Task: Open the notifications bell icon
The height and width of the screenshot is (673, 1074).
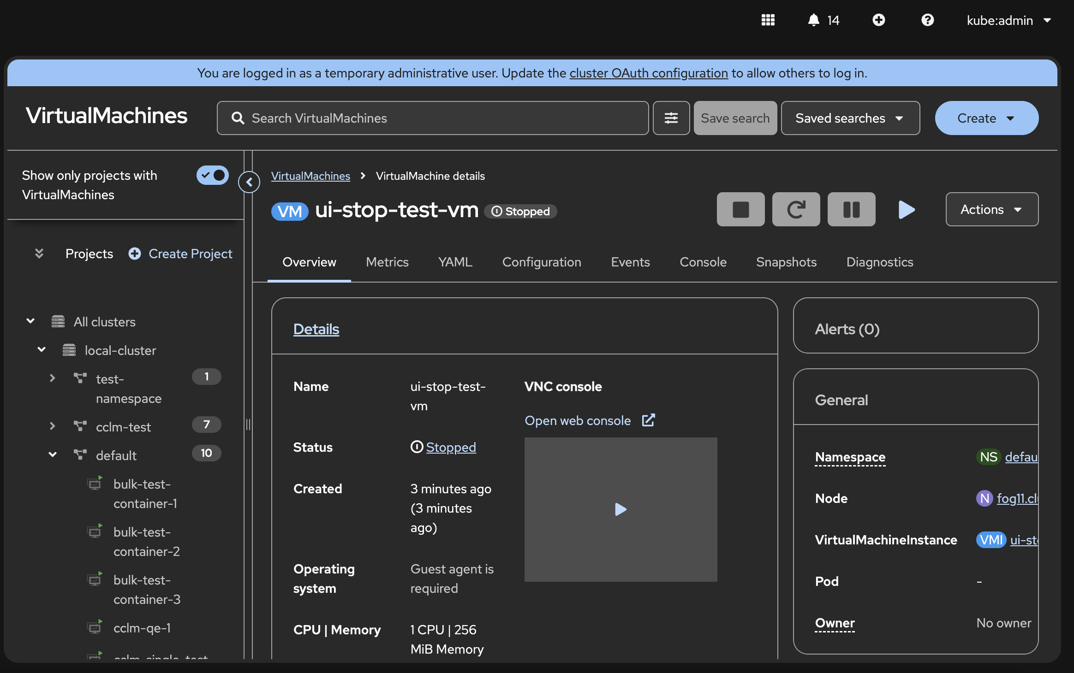Action: pyautogui.click(x=814, y=20)
